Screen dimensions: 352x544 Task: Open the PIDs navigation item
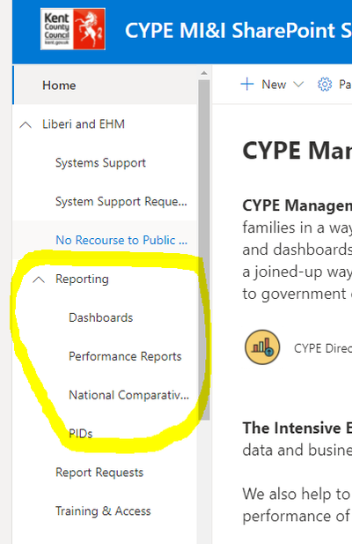click(x=81, y=434)
